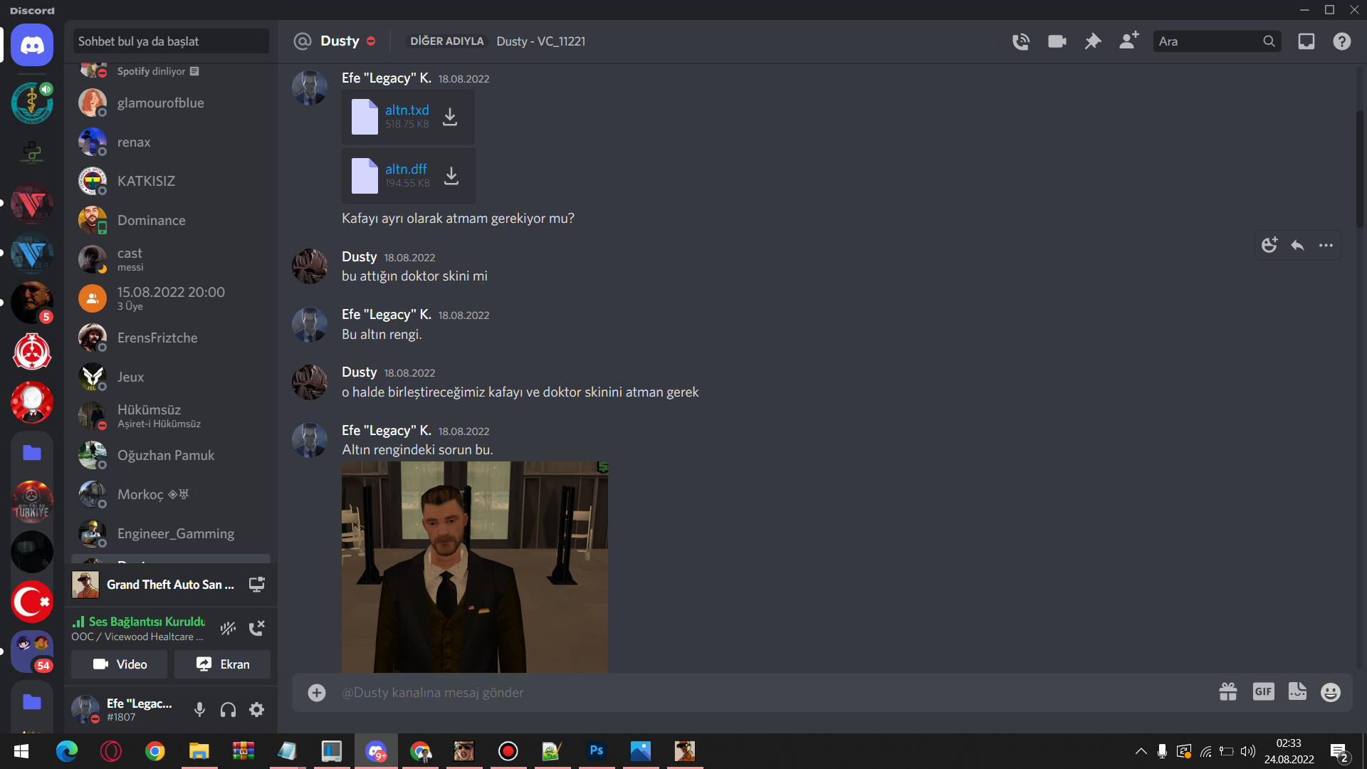Viewport: 1367px width, 769px height.
Task: View Dusty's profile from the header
Action: click(340, 41)
